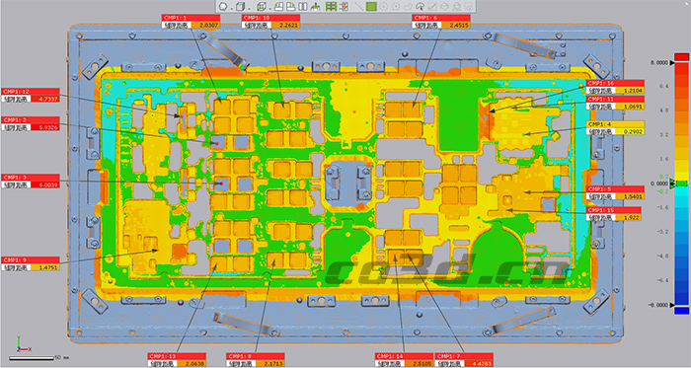Image resolution: width=691 pixels, height=368 pixels.
Task: Click the red and green alignment icon
Action: 344,6
